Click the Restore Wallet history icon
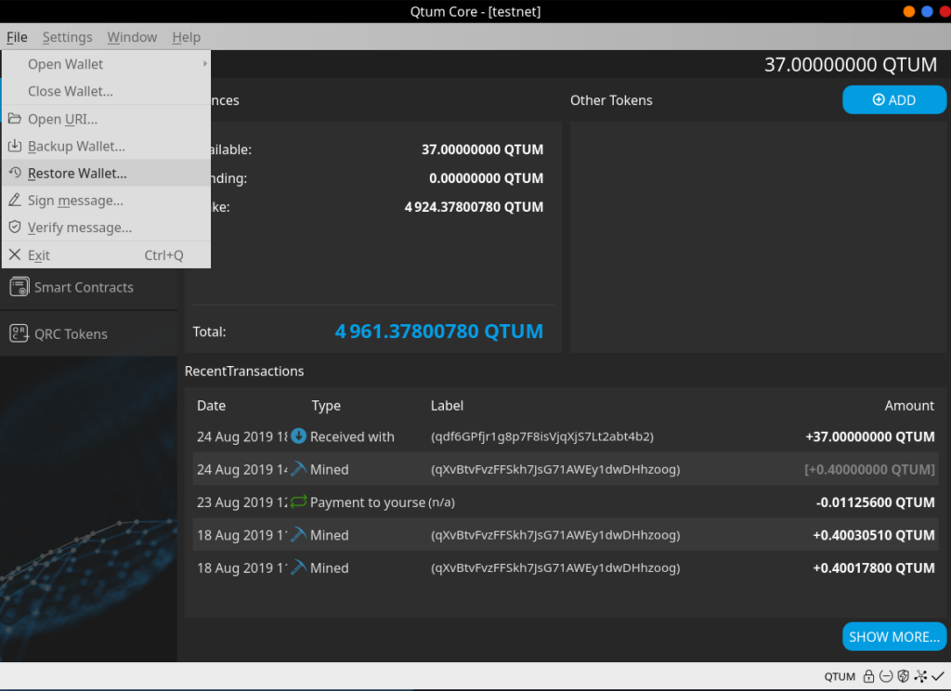The image size is (951, 691). [x=15, y=173]
